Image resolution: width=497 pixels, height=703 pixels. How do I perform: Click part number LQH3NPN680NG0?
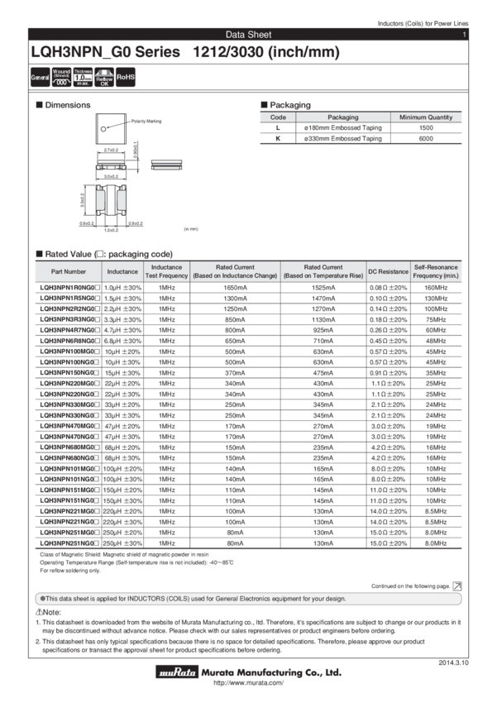(x=69, y=457)
